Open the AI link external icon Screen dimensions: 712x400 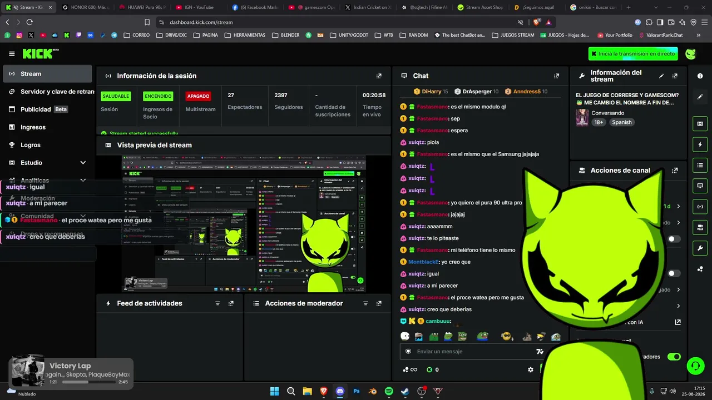678,322
